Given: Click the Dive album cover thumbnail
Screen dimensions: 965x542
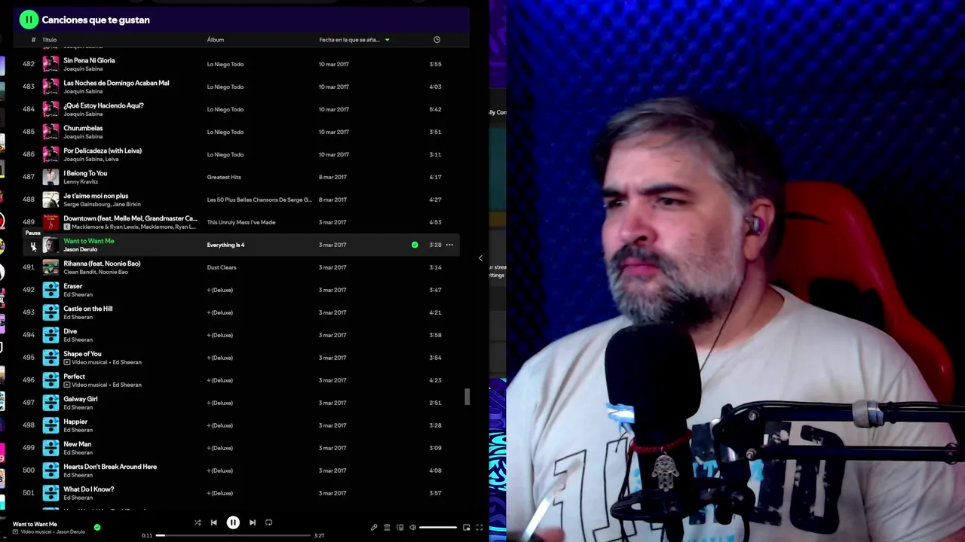Looking at the screenshot, I should (x=51, y=335).
